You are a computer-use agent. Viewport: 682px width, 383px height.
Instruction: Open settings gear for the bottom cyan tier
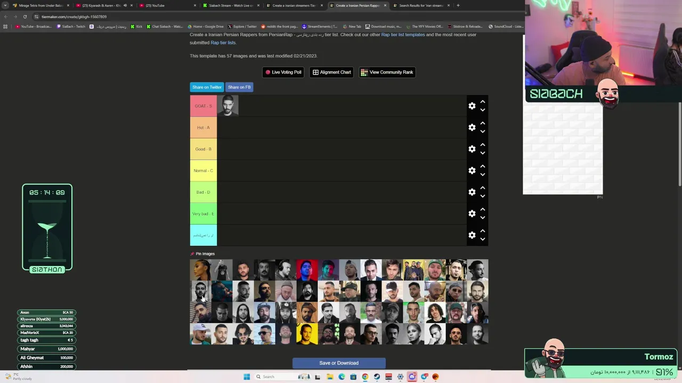coord(472,235)
